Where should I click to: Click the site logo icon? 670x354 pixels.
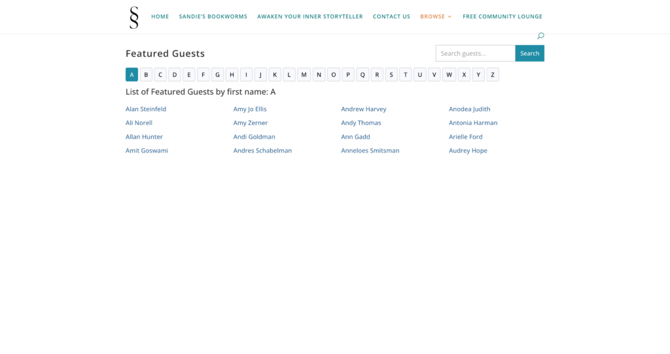134,17
